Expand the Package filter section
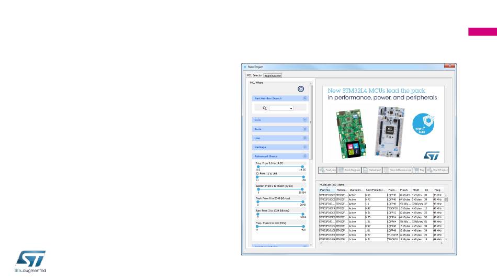This screenshot has height=280, width=497. coord(305,147)
